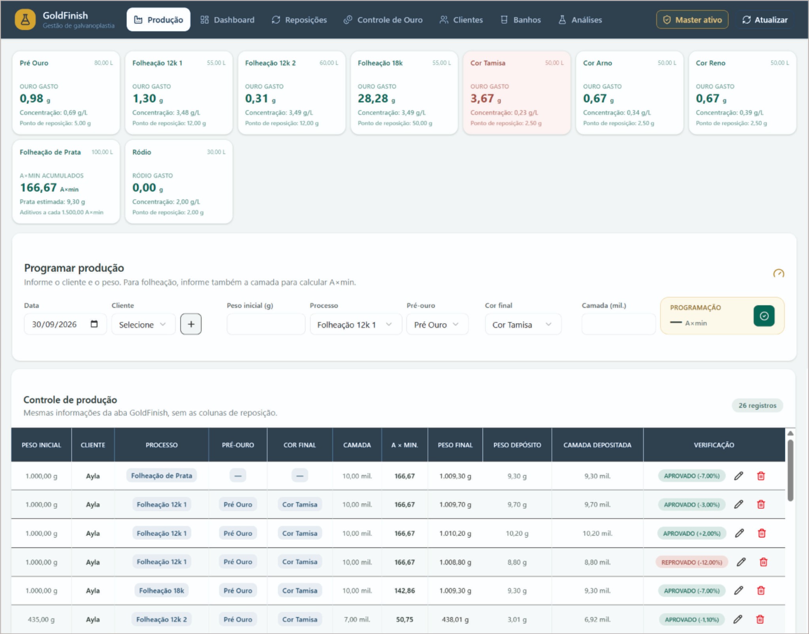This screenshot has height=634, width=809.
Task: Click the gauge icon in Programar produção
Action: [778, 273]
